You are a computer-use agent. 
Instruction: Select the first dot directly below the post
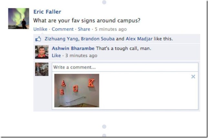104,127
